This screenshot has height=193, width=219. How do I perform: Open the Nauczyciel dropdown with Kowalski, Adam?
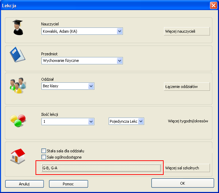tap(82, 31)
